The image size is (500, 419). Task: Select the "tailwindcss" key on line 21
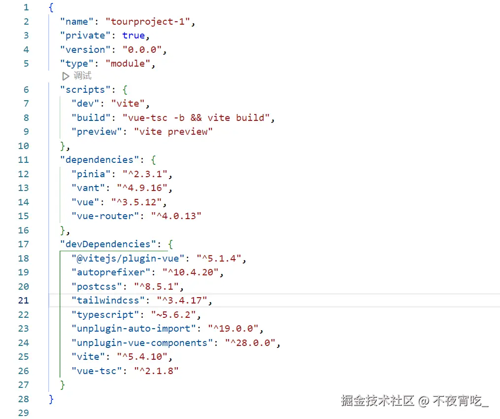pyautogui.click(x=108, y=301)
